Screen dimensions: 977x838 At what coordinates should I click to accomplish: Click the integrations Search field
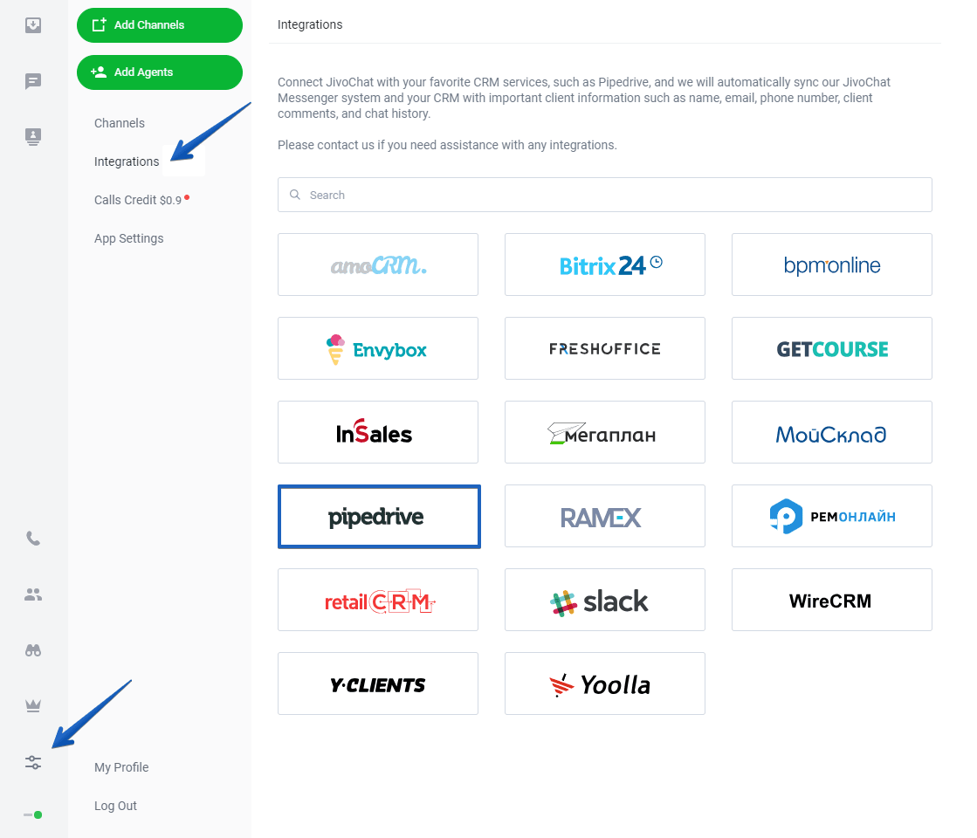[x=604, y=195]
